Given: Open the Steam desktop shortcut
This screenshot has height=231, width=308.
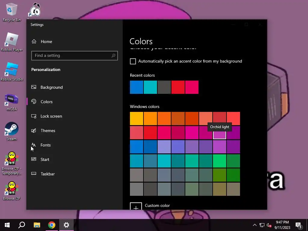Looking at the screenshot, I should [12, 131].
